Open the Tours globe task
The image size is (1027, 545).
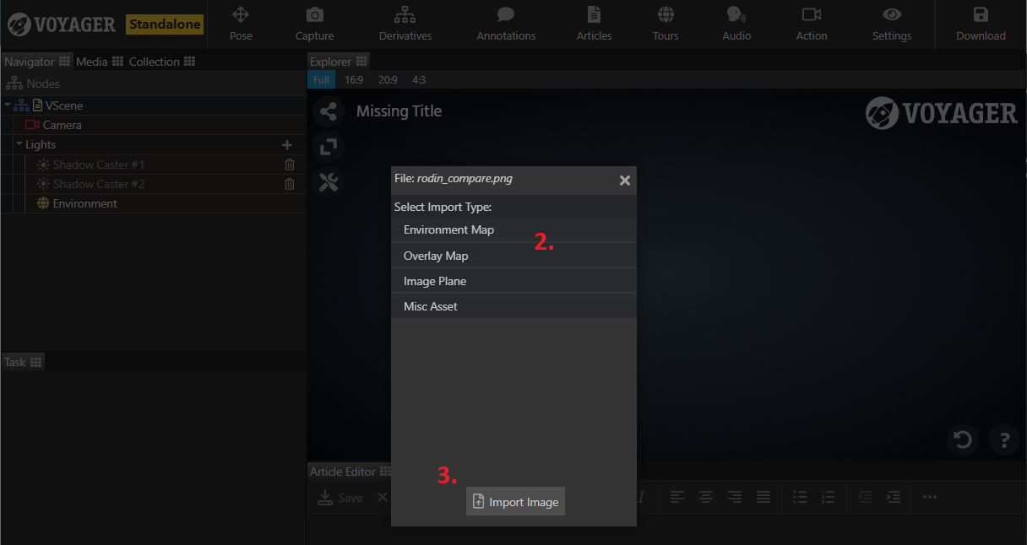coord(666,24)
